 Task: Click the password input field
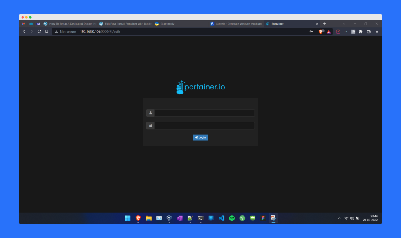(204, 126)
